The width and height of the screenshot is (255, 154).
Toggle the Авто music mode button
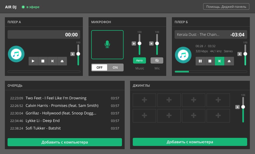coord(139,60)
